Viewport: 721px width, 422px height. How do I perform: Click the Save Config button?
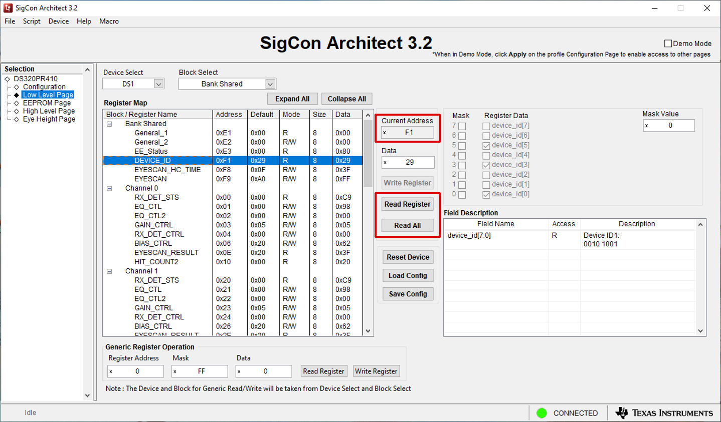[x=408, y=294]
